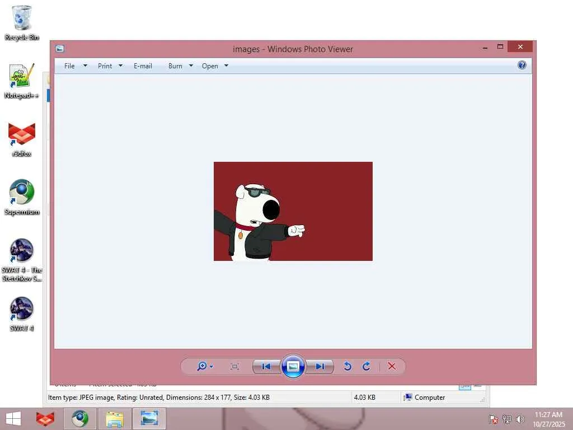Click Photo Viewer taskbar button

pos(149,419)
